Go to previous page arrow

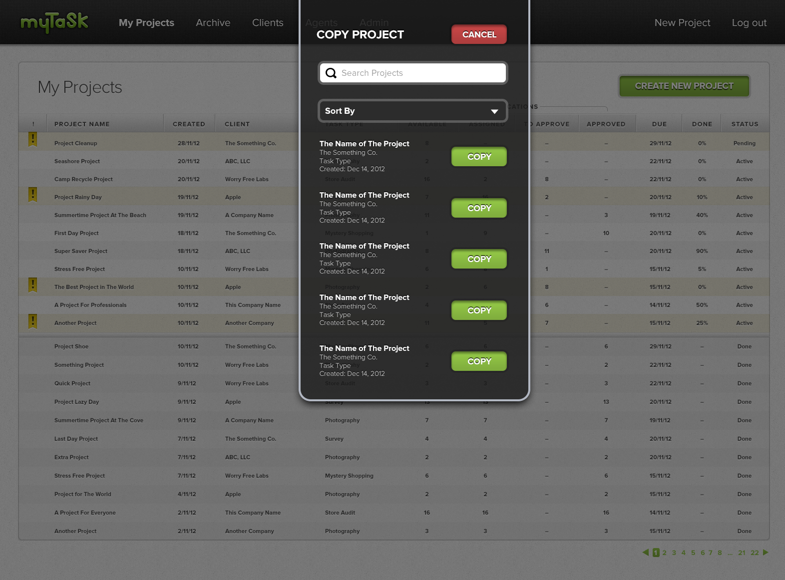[x=645, y=553]
